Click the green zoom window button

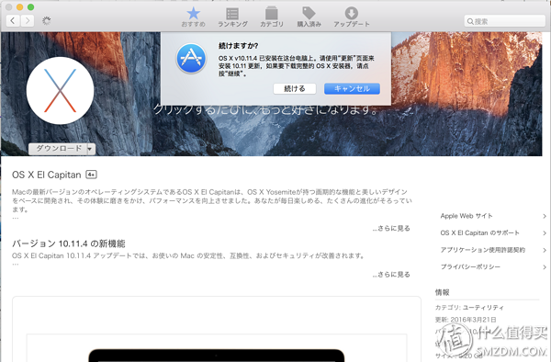click(30, 7)
